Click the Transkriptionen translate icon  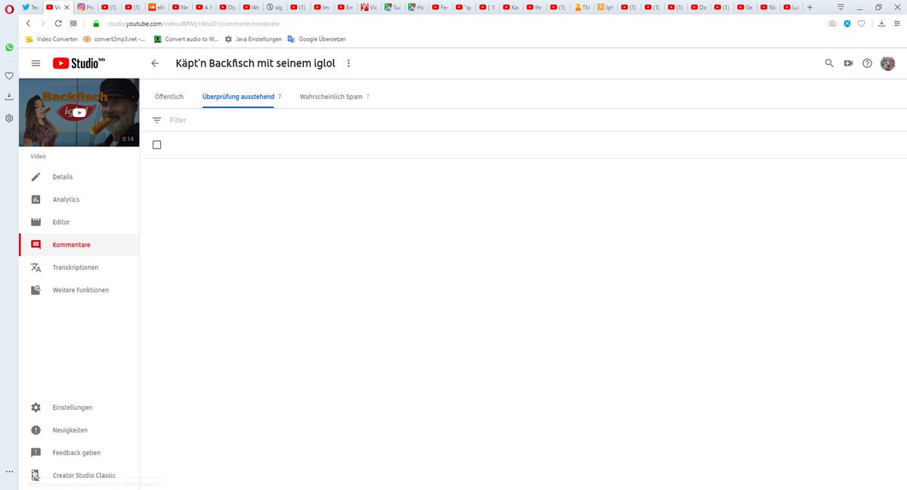tap(36, 267)
